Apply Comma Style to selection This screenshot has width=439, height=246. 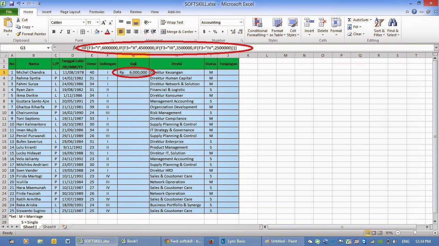coord(222,32)
